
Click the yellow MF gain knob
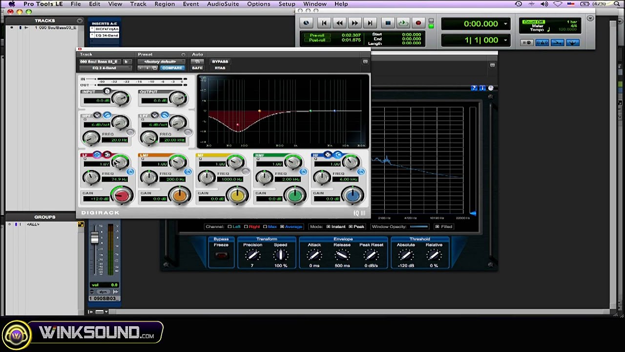click(x=237, y=196)
